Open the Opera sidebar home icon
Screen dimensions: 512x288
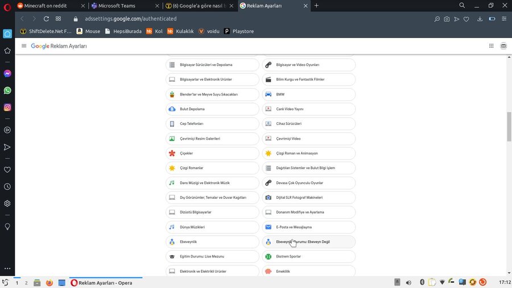7,34
